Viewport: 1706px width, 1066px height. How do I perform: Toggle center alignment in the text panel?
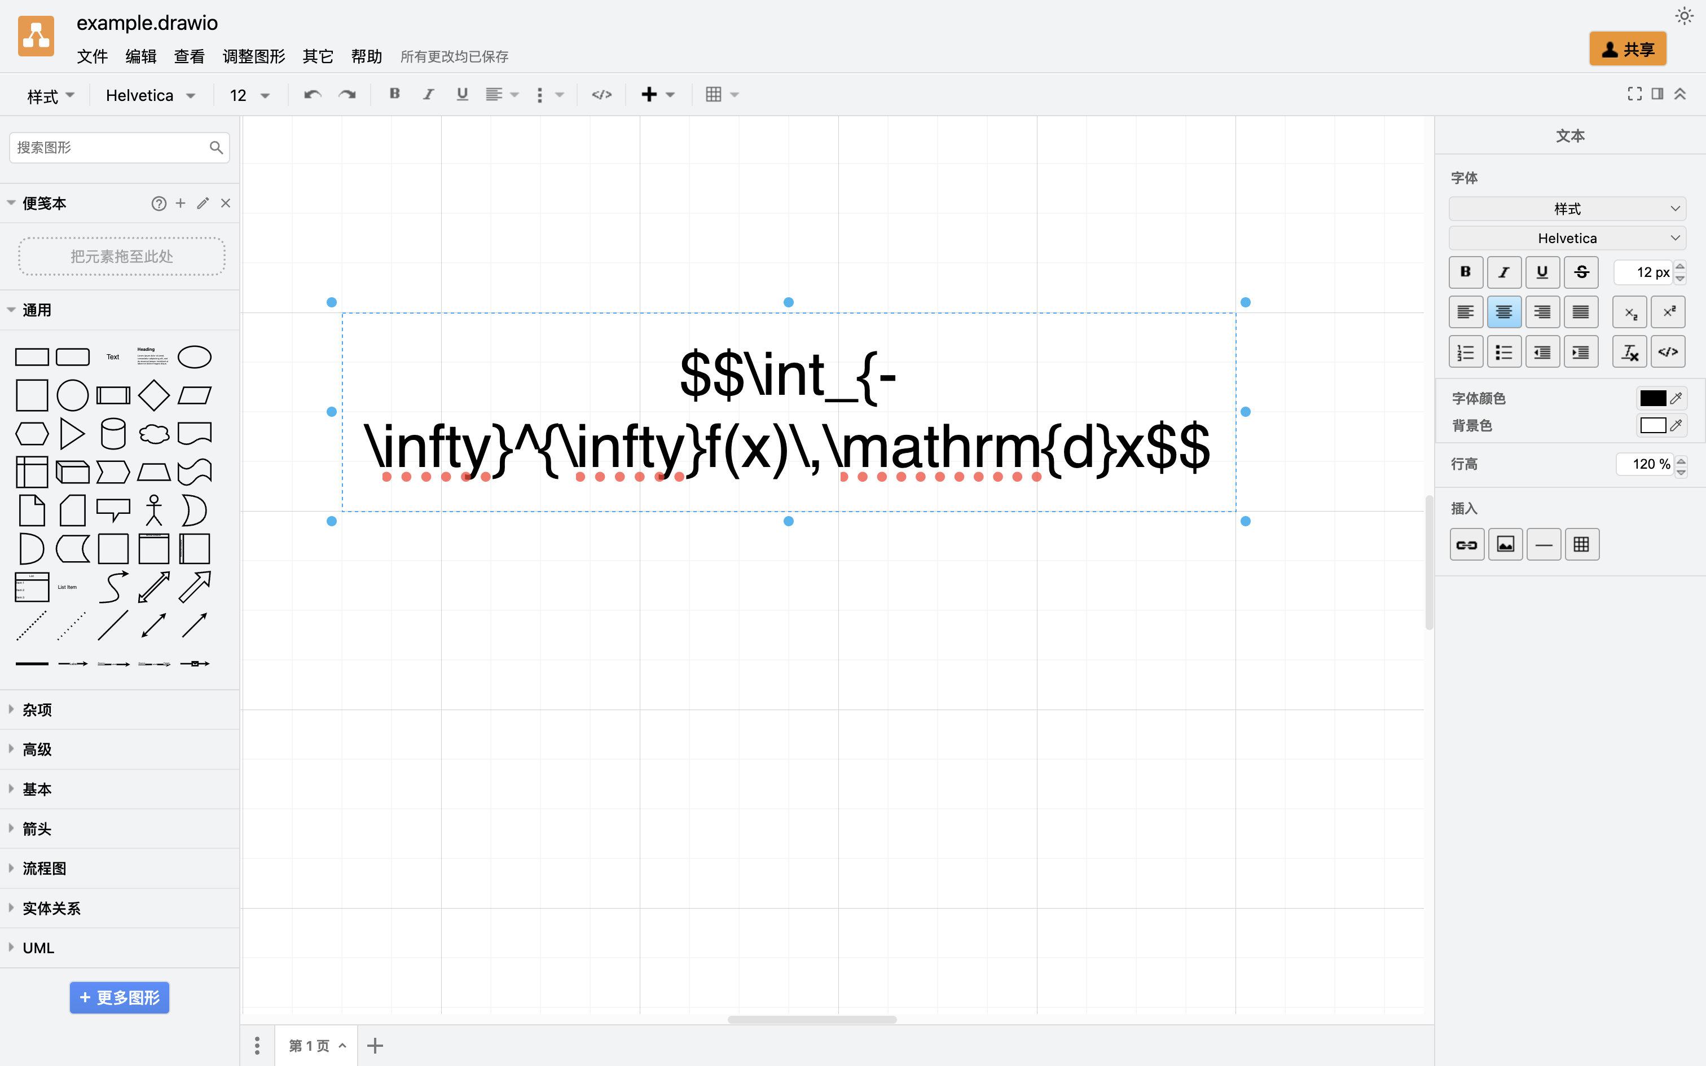click(1503, 311)
